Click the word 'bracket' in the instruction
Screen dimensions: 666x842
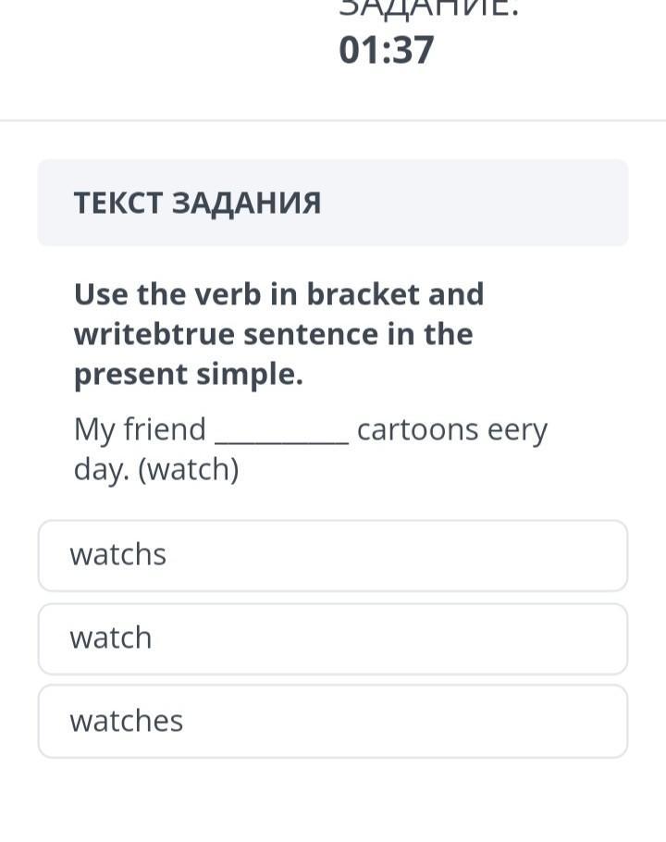pos(364,294)
